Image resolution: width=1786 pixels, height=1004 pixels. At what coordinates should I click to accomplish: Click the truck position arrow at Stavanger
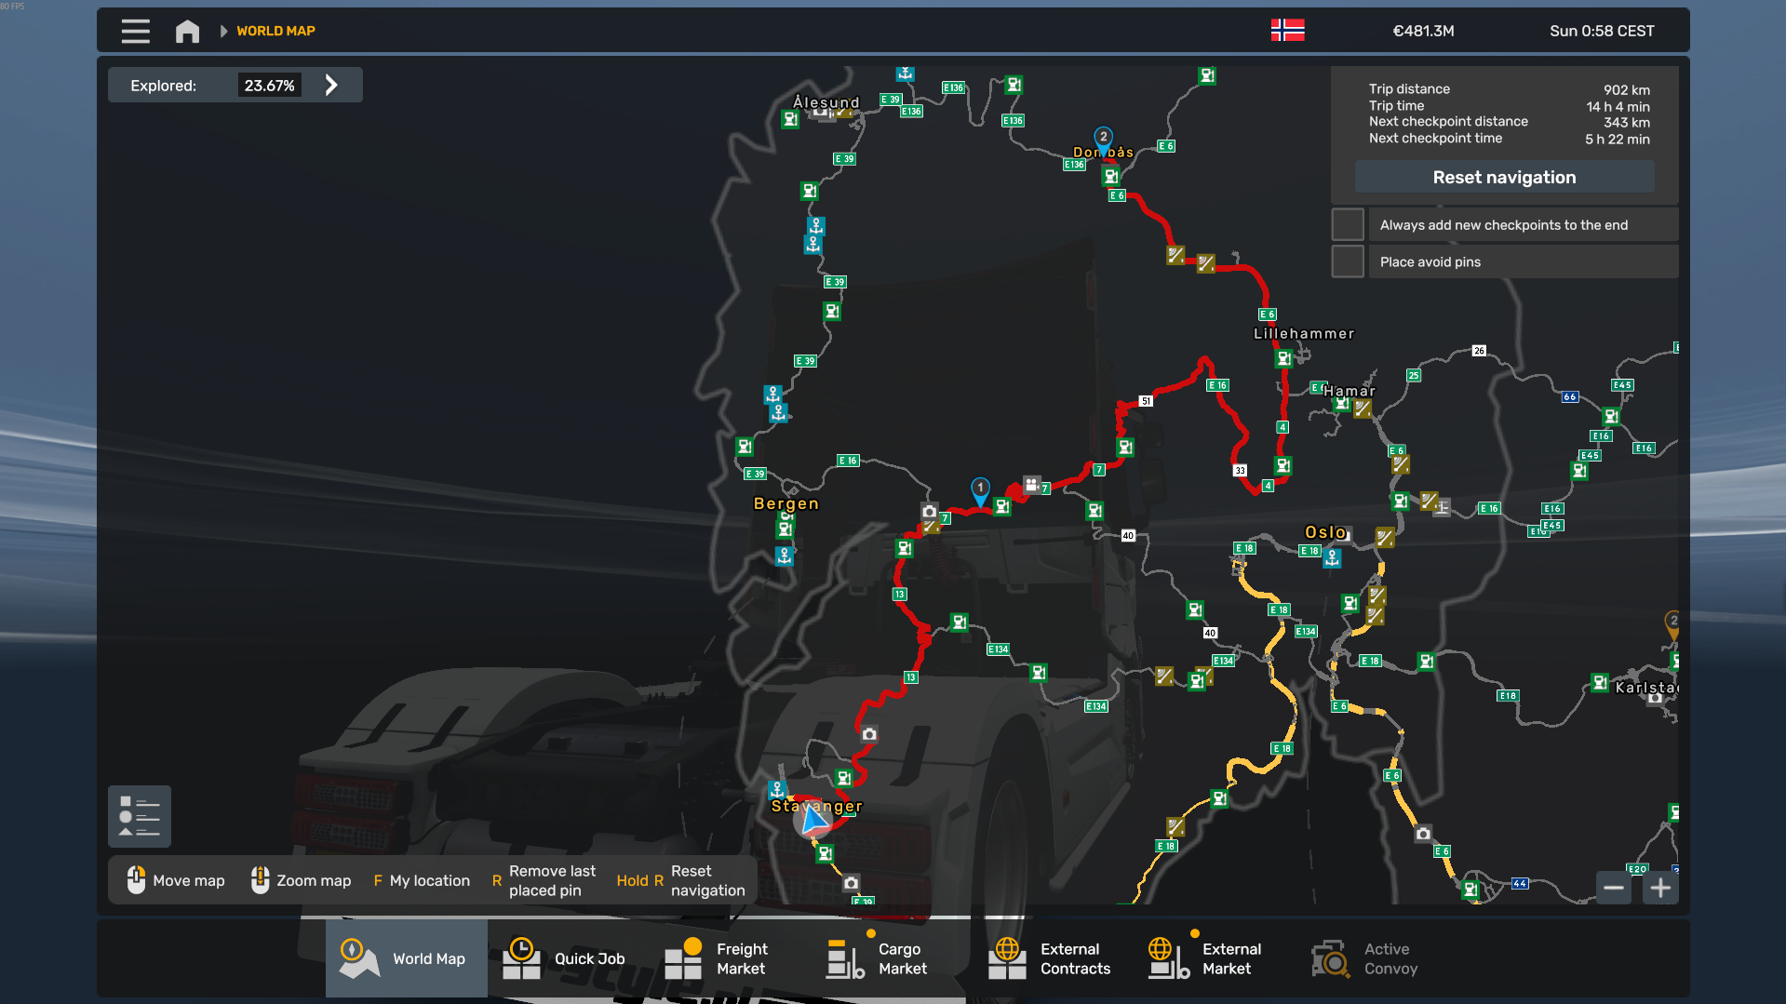814,821
